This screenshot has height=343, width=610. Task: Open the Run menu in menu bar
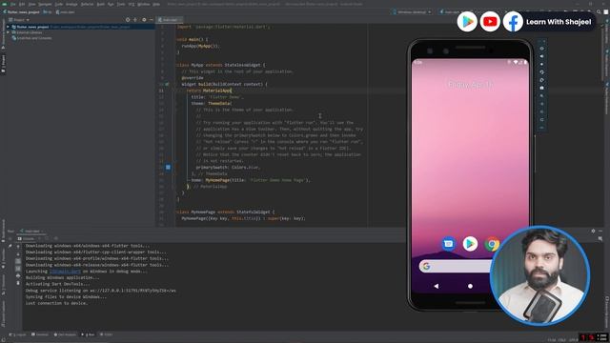pyautogui.click(x=111, y=4)
